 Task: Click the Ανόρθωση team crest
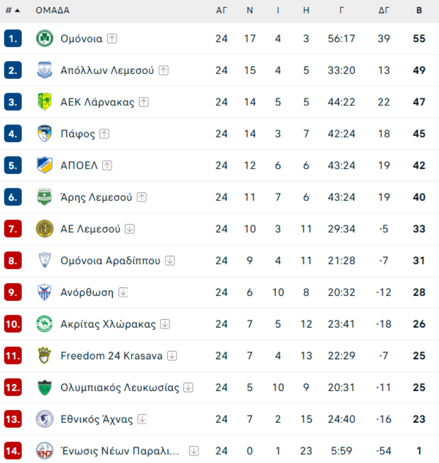(x=44, y=292)
